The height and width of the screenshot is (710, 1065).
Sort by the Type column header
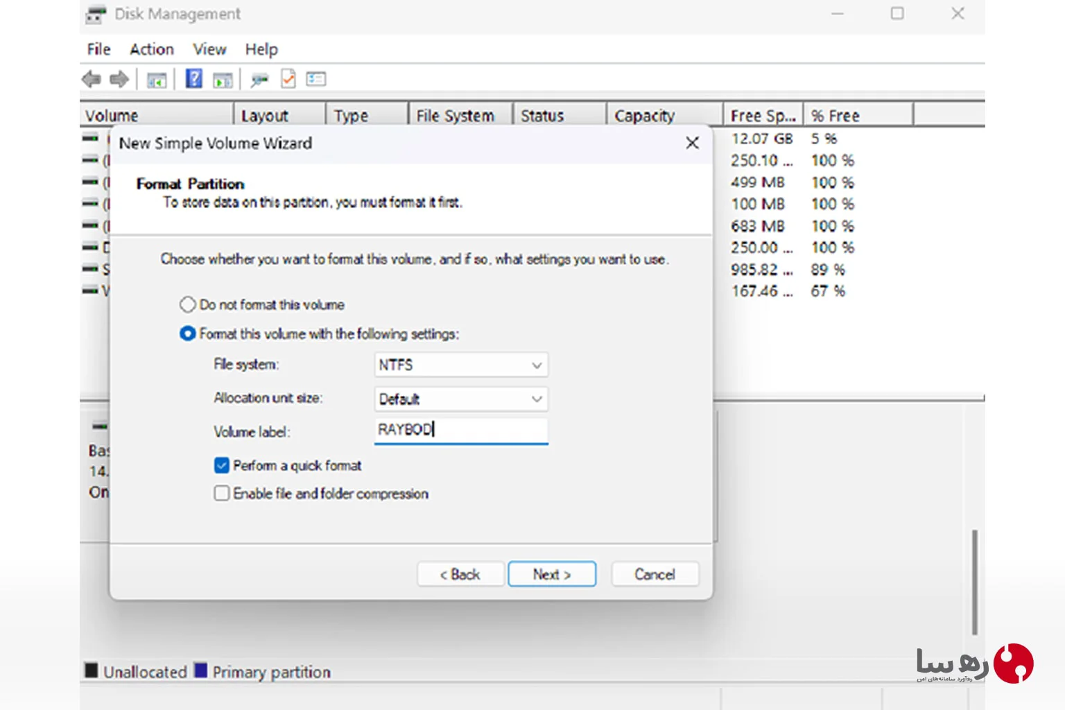pyautogui.click(x=367, y=115)
